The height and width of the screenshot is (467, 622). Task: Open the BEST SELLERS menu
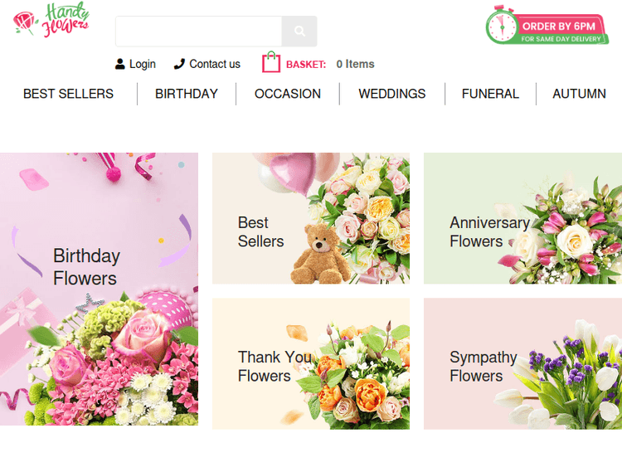click(68, 94)
